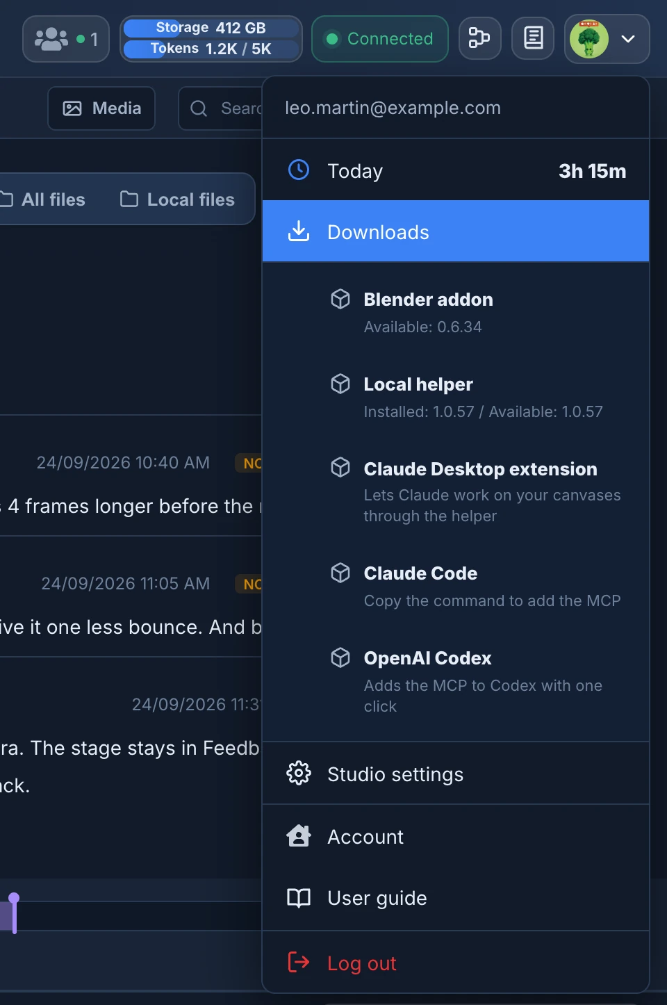Viewport: 667px width, 1005px height.
Task: Click the Connected status button
Action: [380, 39]
